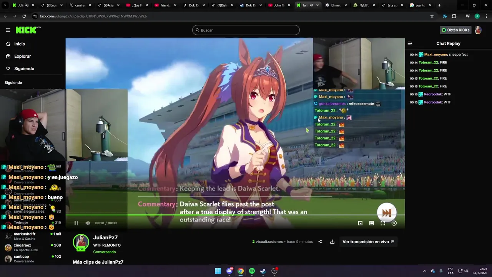
Task: Open the Kick hamburger menu
Action: click(8, 30)
